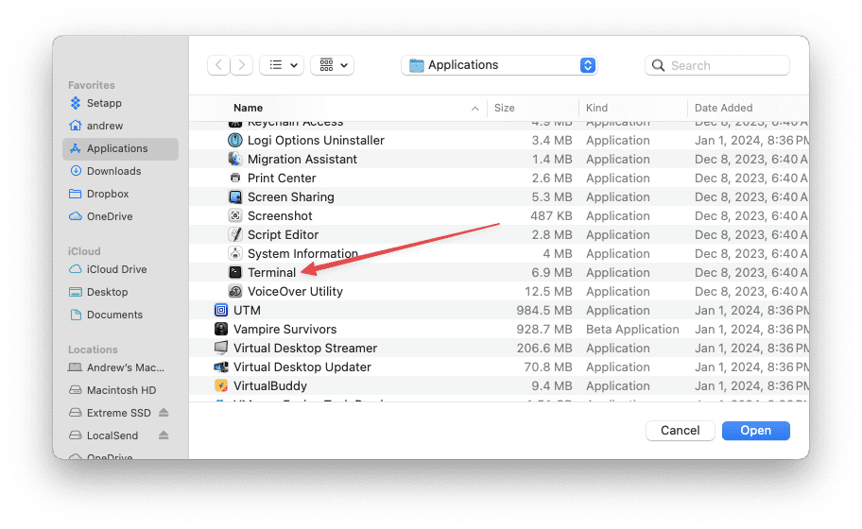
Task: Click the Beta Application kind cell
Action: point(632,329)
